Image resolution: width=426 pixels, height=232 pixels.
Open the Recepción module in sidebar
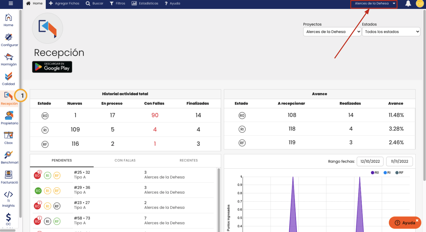click(9, 99)
